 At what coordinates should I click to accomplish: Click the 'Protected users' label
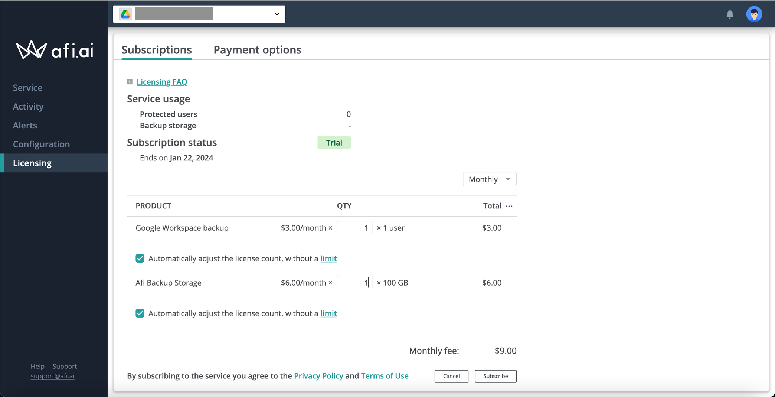coord(169,114)
